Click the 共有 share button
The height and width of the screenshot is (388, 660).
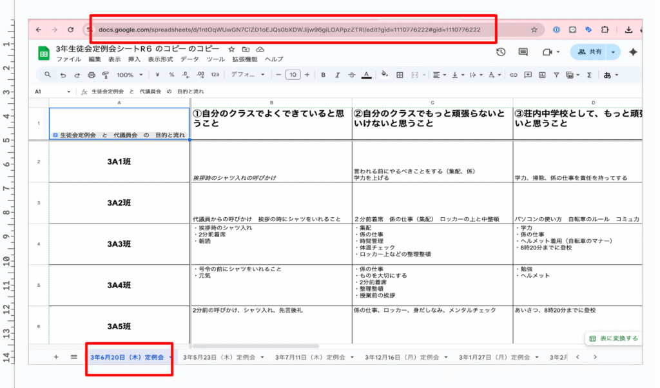tap(590, 52)
